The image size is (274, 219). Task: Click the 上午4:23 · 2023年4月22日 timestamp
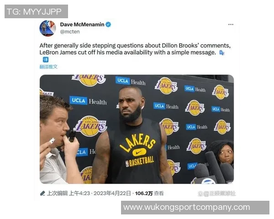pos(100,193)
